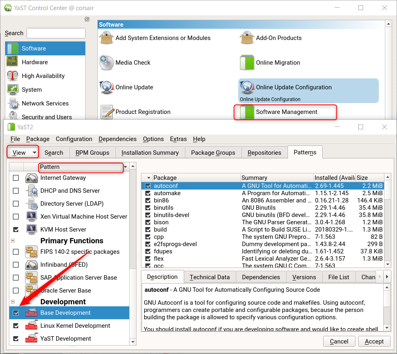Viewport: 397px width, 354px height.
Task: Click SAP Application Server Base icon
Action: 32,278
